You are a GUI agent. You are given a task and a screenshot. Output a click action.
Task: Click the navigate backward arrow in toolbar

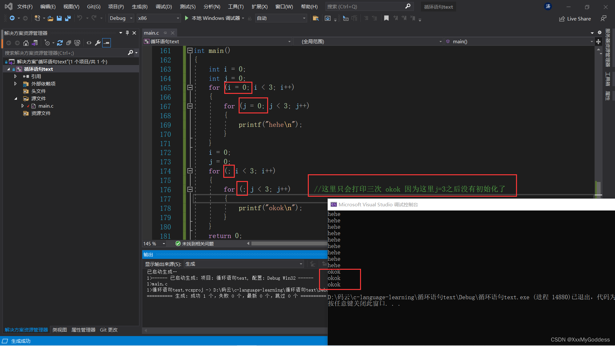click(x=12, y=18)
